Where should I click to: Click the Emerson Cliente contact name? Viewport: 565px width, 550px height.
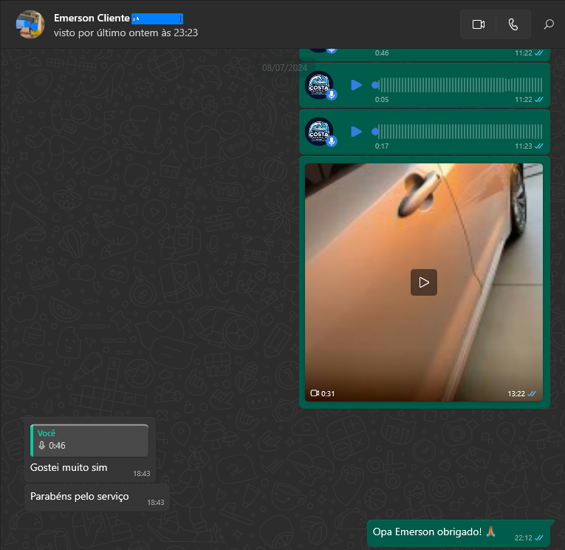tap(92, 18)
